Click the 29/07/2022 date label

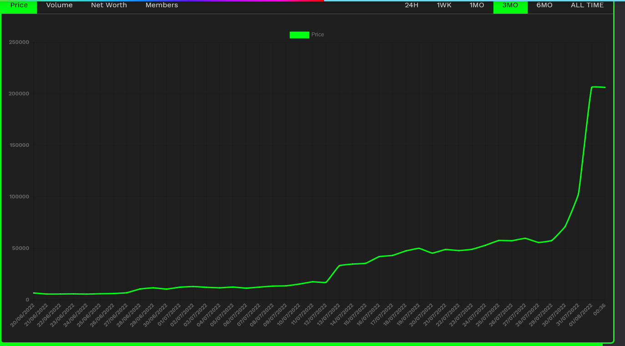click(x=542, y=316)
